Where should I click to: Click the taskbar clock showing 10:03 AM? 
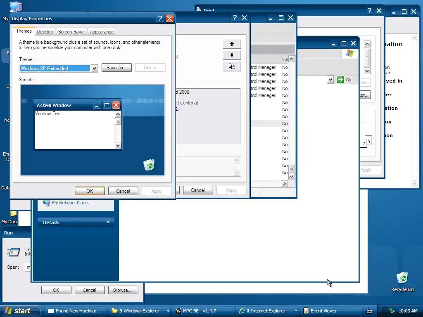click(408, 311)
